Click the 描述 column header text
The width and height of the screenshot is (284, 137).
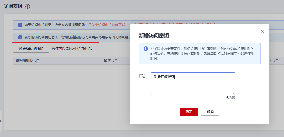pyautogui.click(x=107, y=61)
